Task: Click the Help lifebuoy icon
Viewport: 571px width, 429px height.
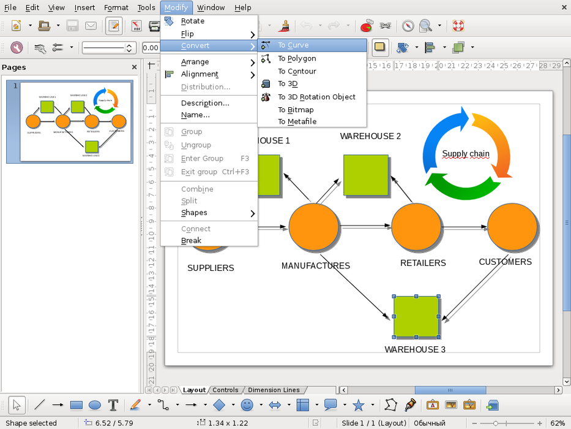Action: click(x=458, y=26)
